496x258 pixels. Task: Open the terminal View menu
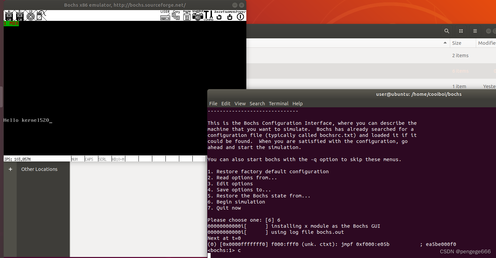pyautogui.click(x=240, y=104)
